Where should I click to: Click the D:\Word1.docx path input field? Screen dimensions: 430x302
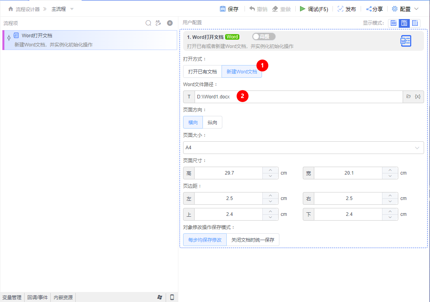click(277, 96)
